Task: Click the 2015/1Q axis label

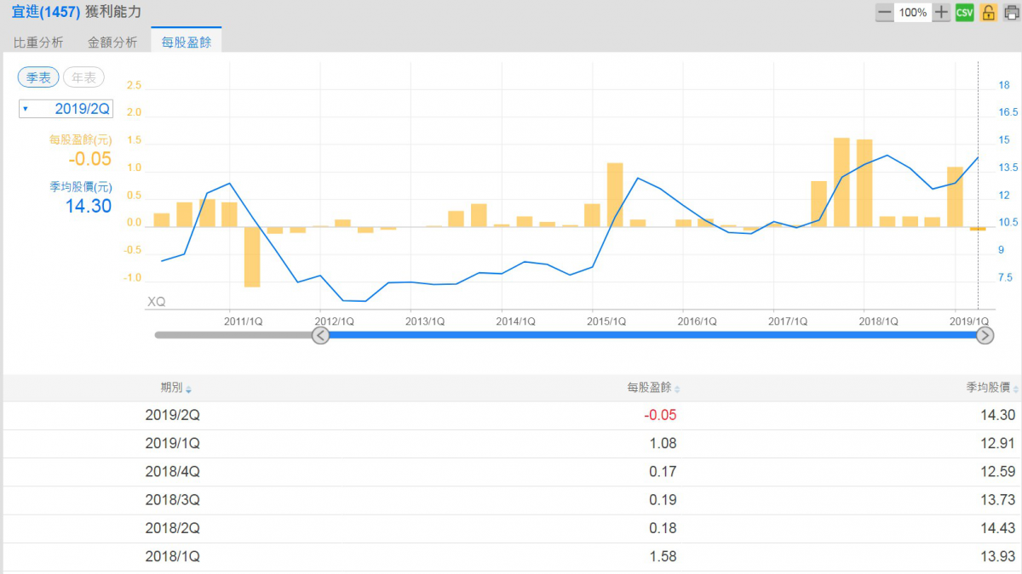Action: 606,321
